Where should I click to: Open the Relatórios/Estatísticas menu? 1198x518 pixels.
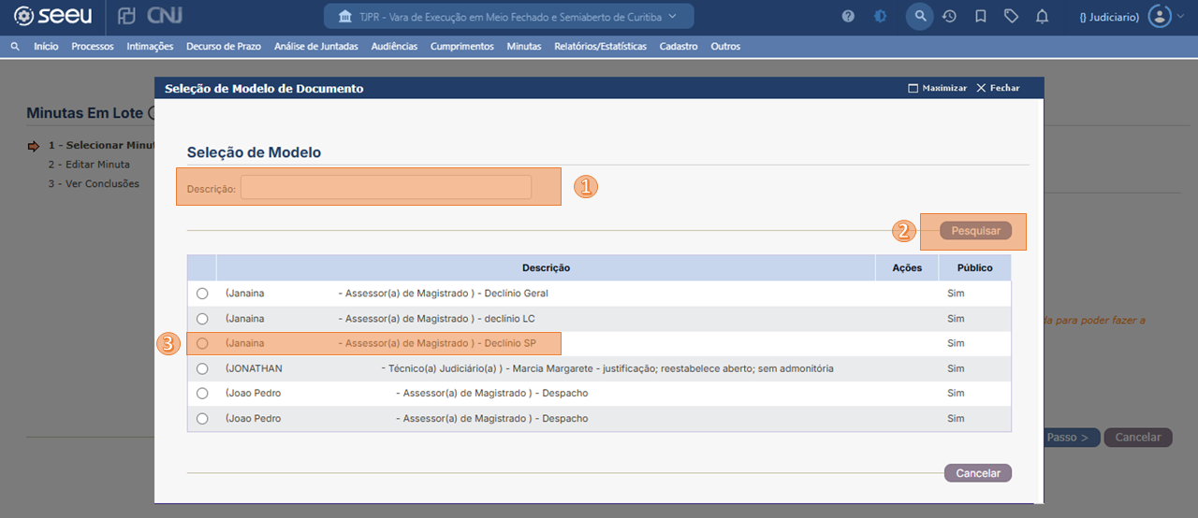(x=600, y=47)
